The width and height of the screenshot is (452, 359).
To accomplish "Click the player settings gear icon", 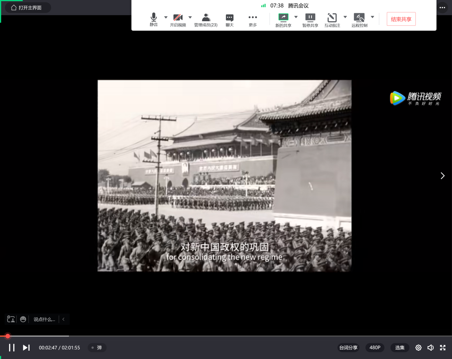I will point(418,348).
